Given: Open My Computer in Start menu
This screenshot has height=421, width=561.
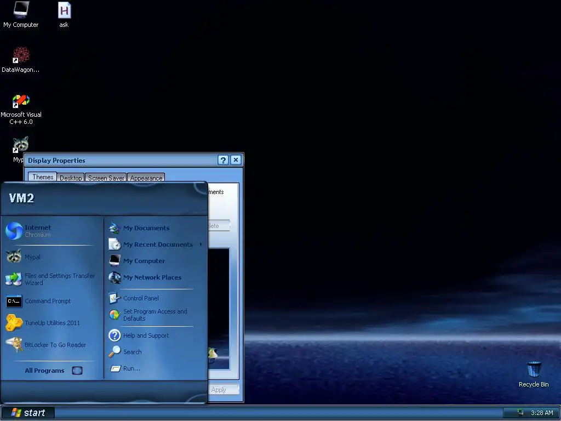Looking at the screenshot, I should click(x=154, y=260).
